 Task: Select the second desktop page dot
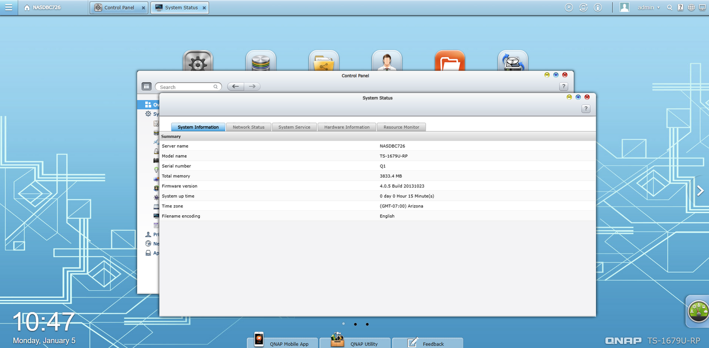tap(355, 324)
